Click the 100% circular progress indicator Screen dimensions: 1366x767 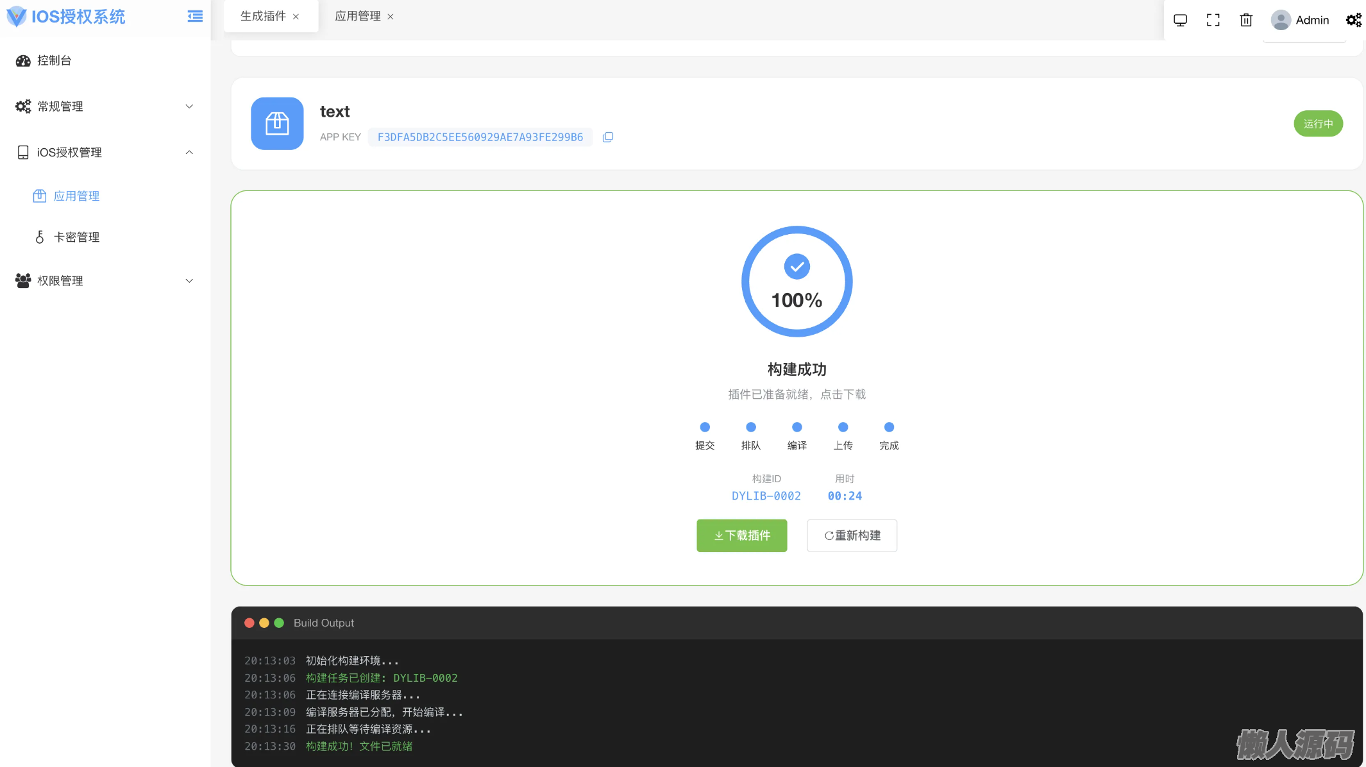coord(797,282)
